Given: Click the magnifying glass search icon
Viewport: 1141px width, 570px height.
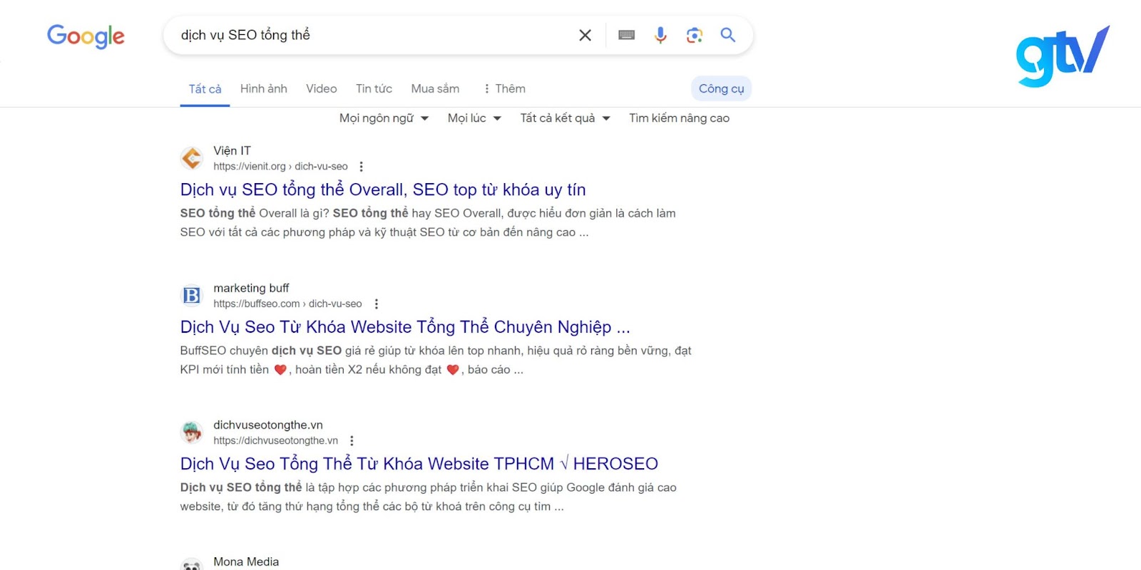Looking at the screenshot, I should [728, 34].
